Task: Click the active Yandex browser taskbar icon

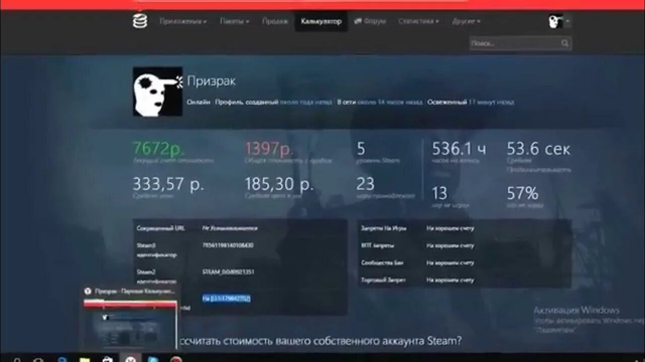Action: [130, 358]
